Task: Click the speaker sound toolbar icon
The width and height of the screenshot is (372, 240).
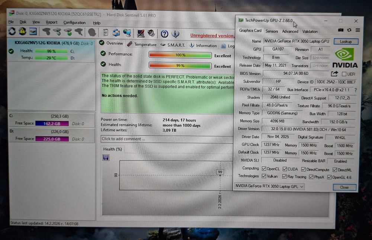Action: [x=151, y=33]
